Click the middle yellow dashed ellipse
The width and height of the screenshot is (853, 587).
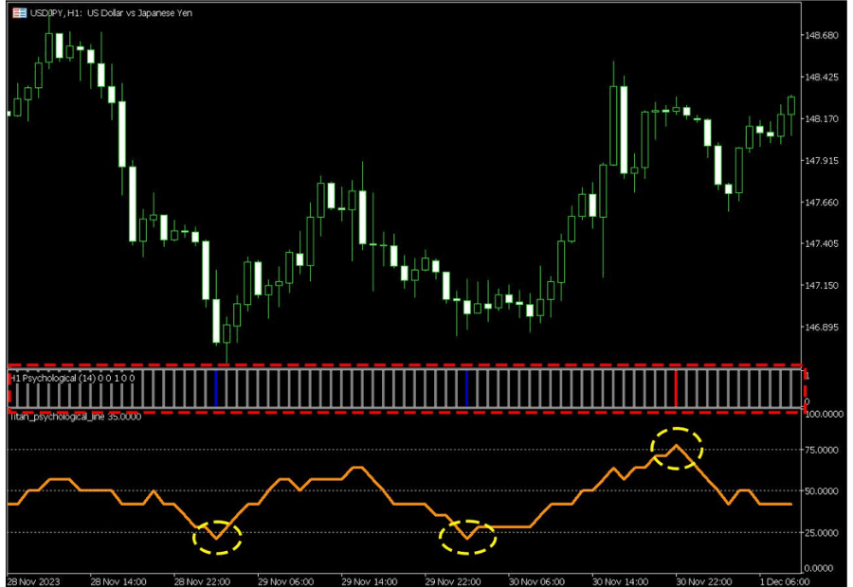coord(467,537)
